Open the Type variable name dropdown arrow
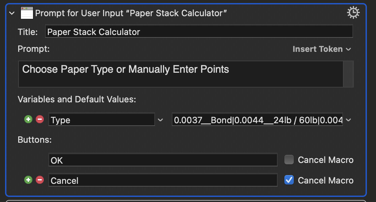The width and height of the screenshot is (376, 202). (160, 120)
